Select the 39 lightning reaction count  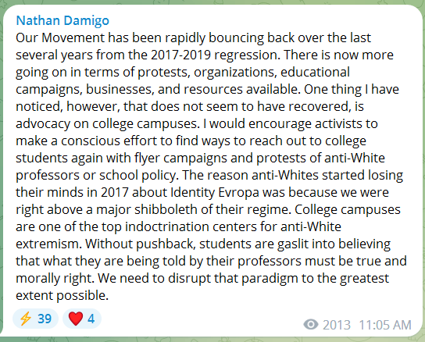45,319
